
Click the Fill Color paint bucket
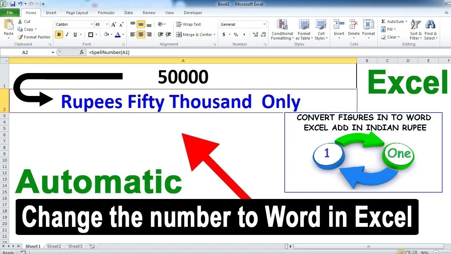(x=106, y=35)
